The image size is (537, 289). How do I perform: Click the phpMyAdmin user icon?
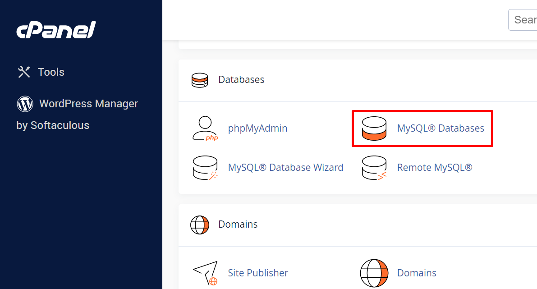[205, 128]
